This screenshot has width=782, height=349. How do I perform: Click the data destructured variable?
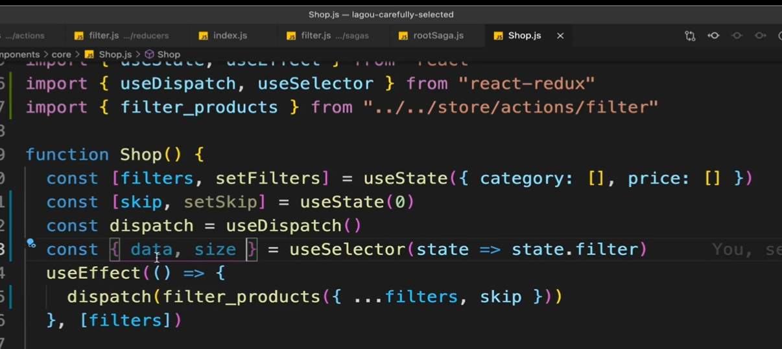click(152, 249)
